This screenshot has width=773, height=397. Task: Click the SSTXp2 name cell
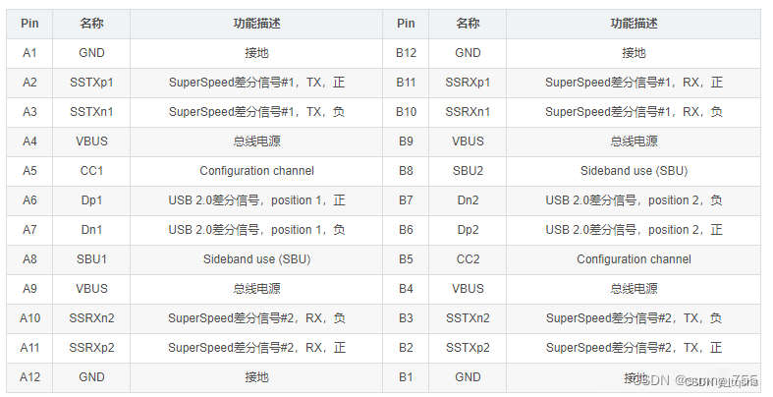click(468, 348)
